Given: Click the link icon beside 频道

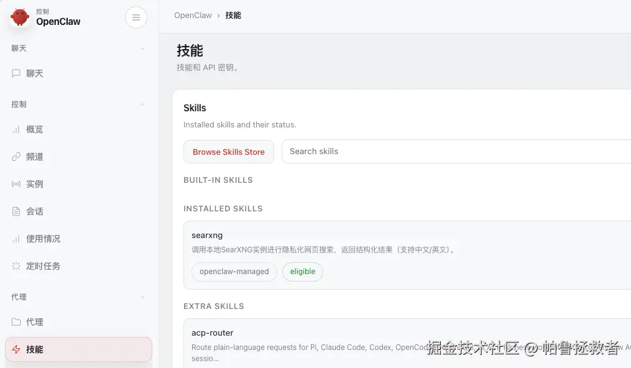Looking at the screenshot, I should pyautogui.click(x=16, y=157).
